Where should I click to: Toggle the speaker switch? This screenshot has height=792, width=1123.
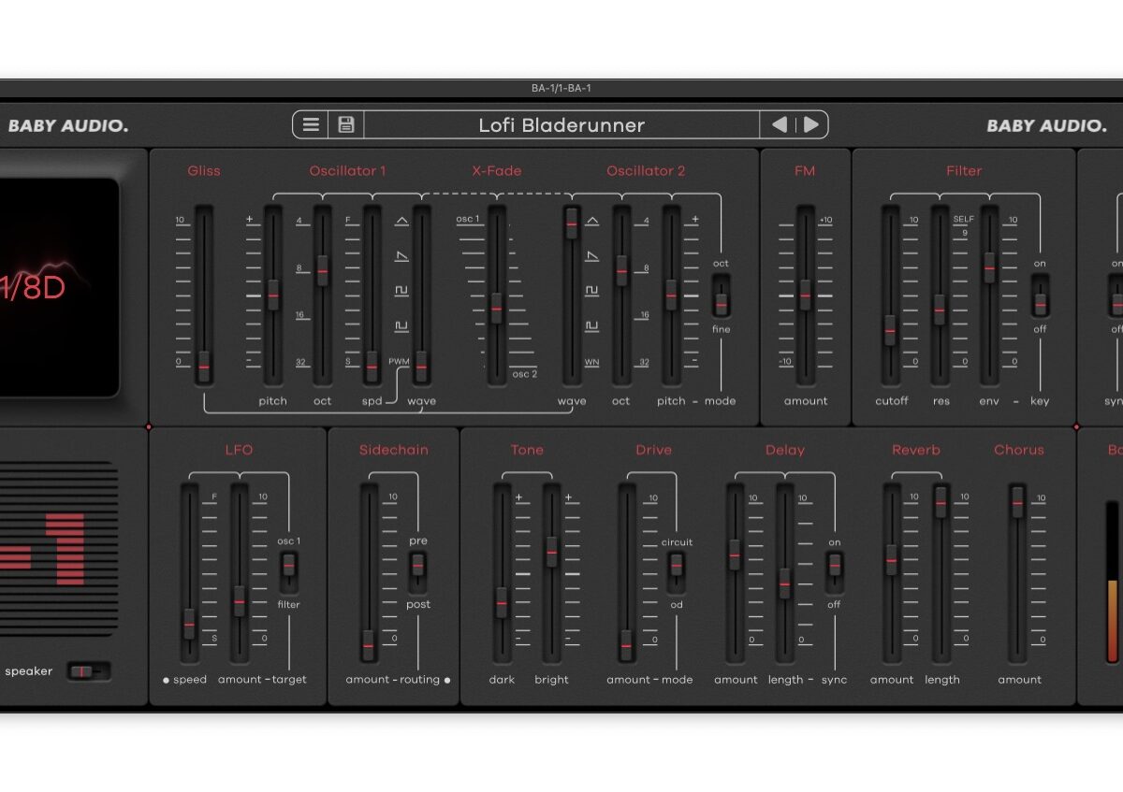click(x=88, y=671)
